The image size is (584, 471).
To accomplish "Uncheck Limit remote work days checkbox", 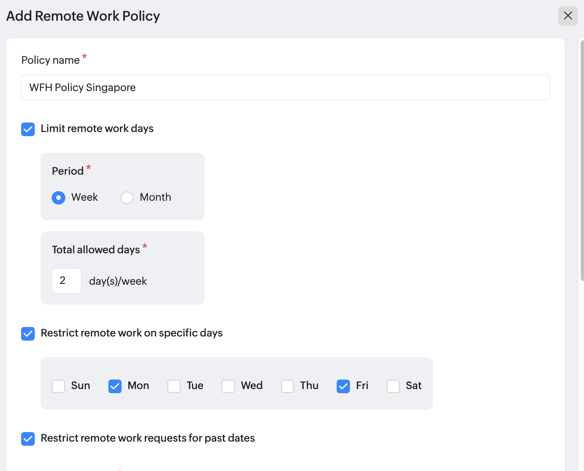I will click(x=28, y=129).
